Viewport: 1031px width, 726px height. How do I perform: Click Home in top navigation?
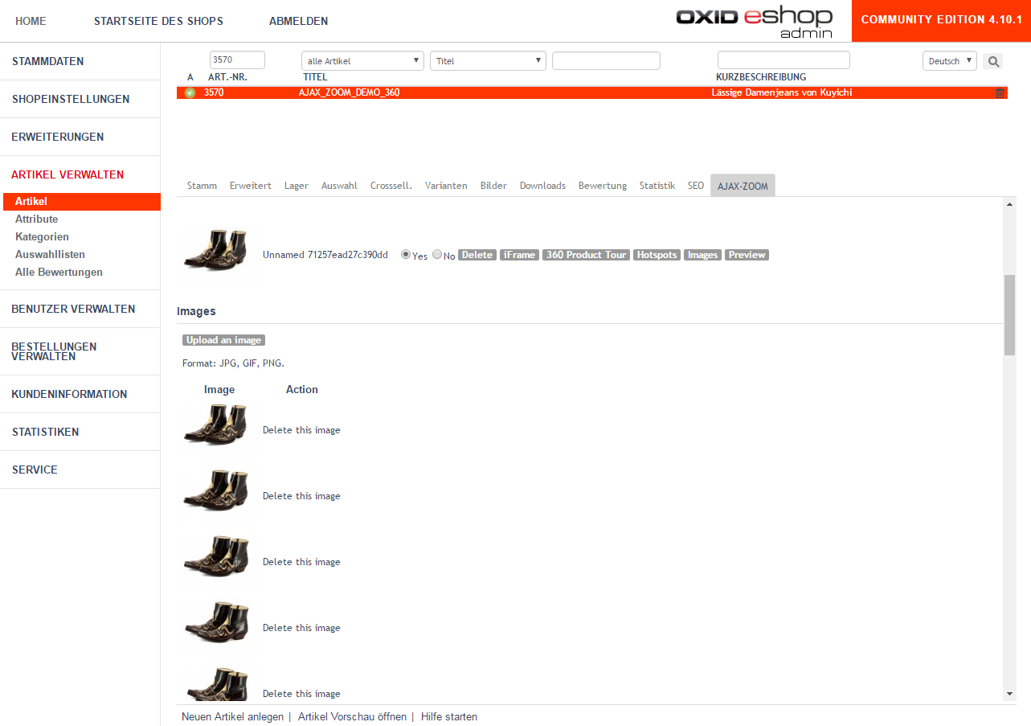point(31,21)
